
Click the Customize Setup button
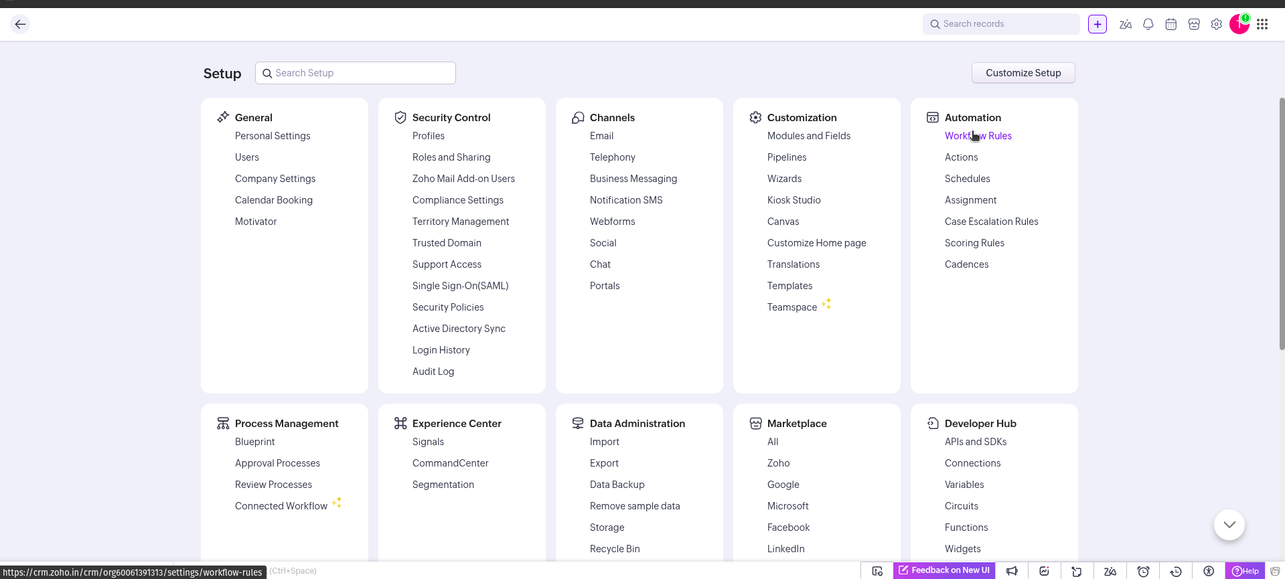(1023, 73)
